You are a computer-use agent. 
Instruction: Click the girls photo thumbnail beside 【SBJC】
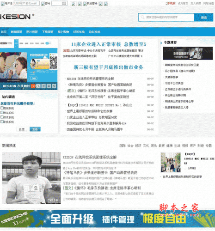pos(171,162)
